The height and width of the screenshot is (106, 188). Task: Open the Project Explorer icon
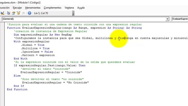9,13
